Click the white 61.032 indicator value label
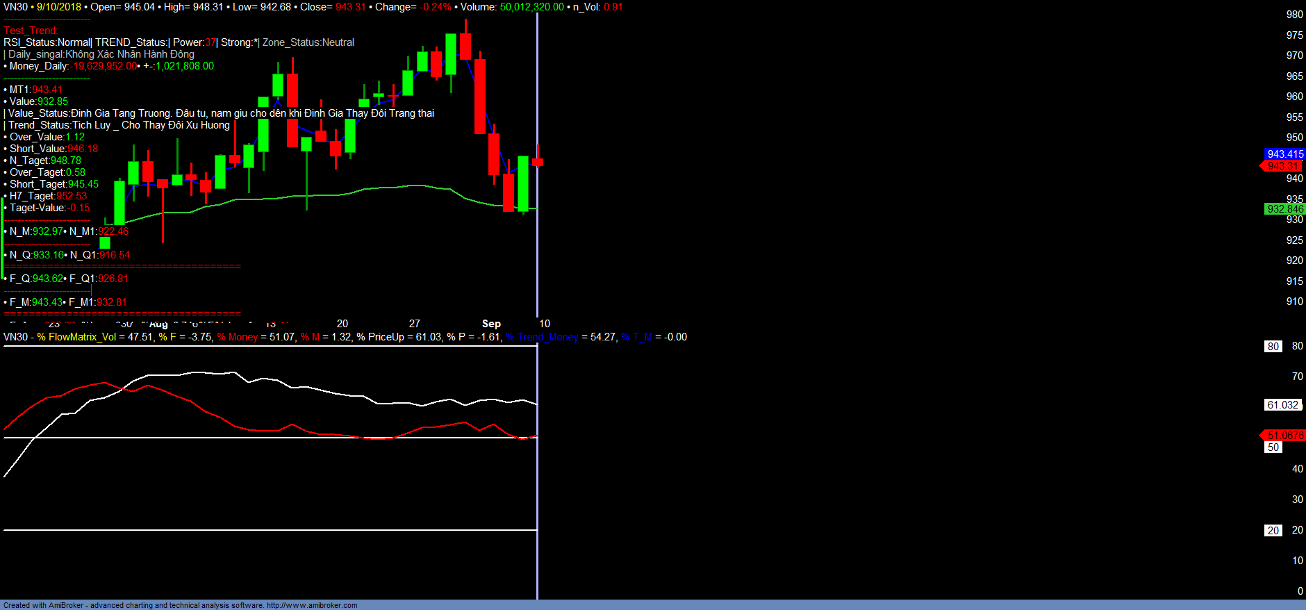The image size is (1306, 610). point(1282,405)
